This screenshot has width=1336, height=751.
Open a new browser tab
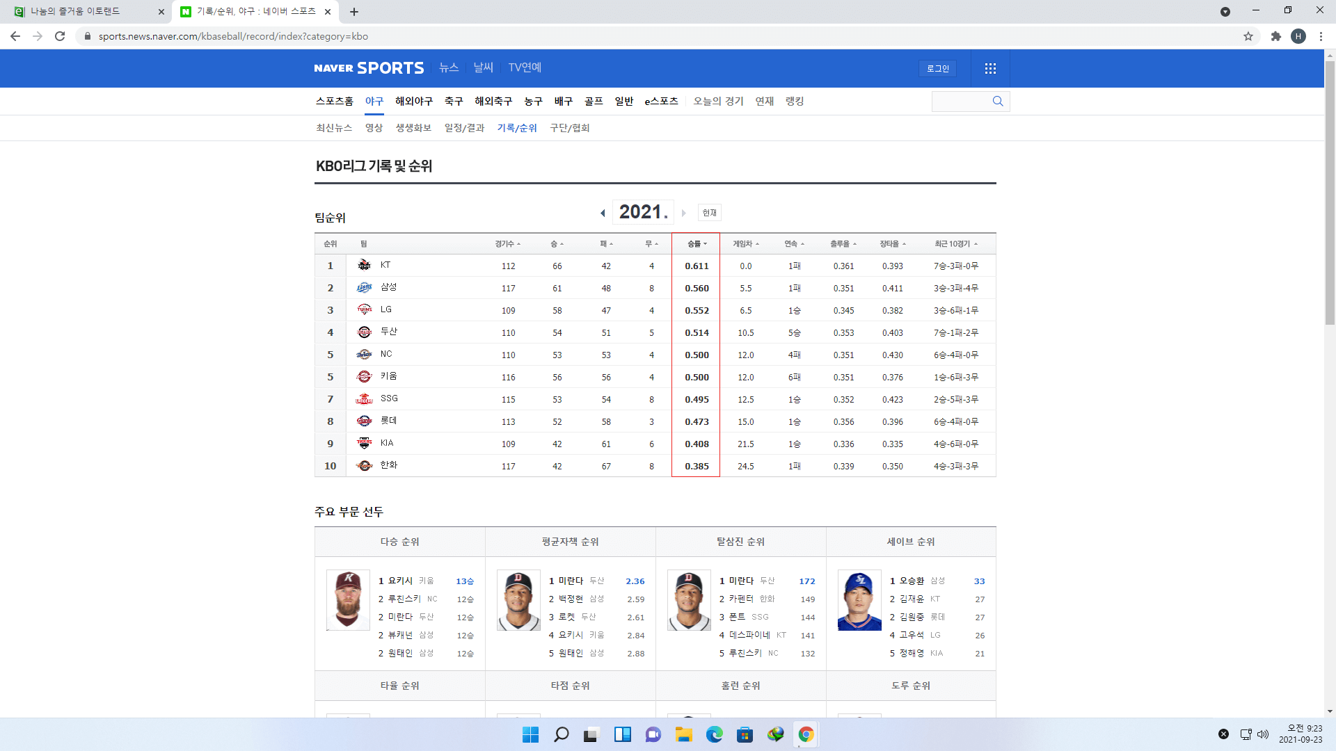(x=354, y=12)
